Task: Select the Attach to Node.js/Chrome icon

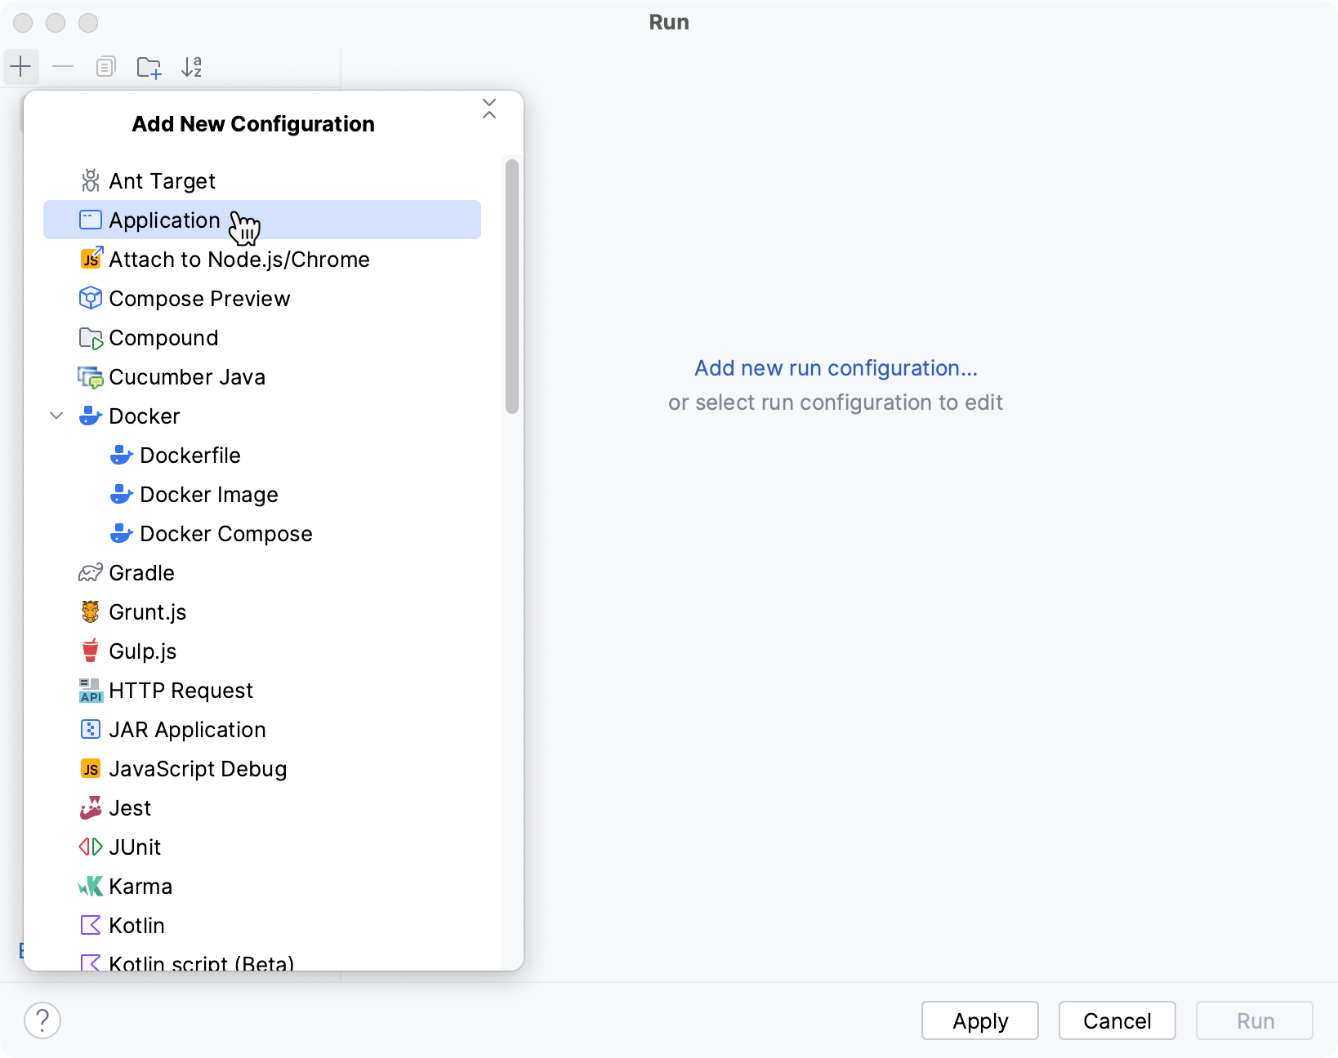Action: coord(91,259)
